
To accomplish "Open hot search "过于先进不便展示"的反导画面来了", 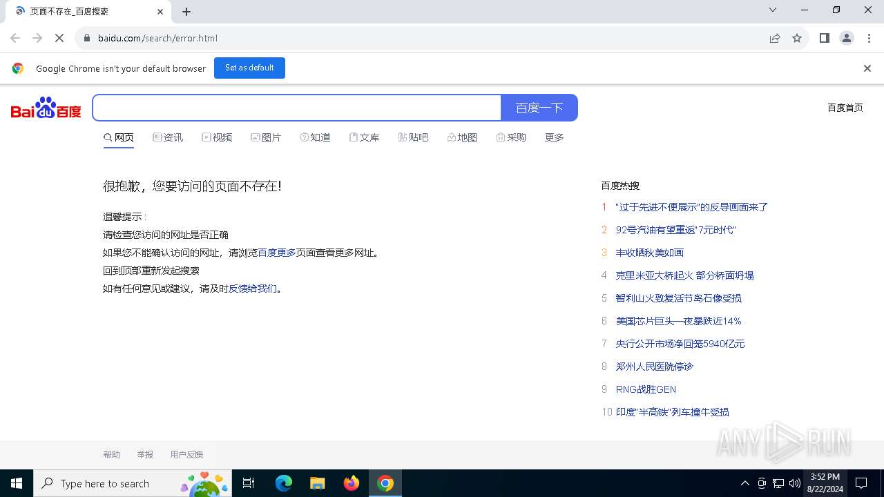I will (x=692, y=207).
